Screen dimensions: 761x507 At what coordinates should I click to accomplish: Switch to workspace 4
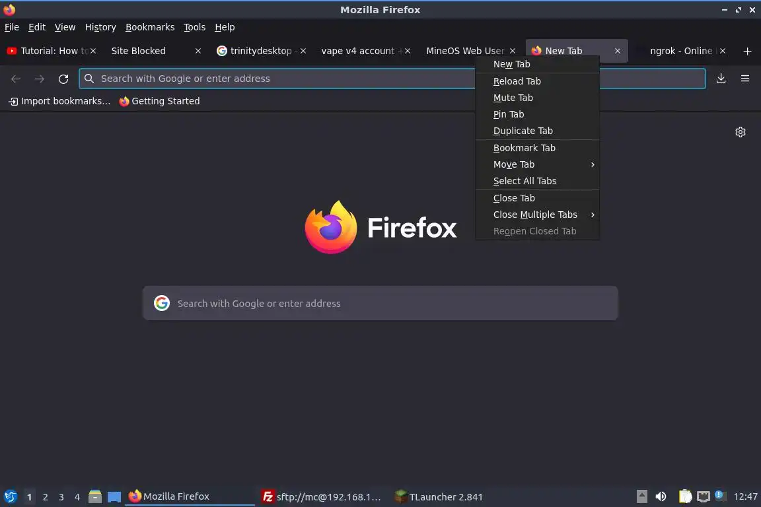(77, 497)
